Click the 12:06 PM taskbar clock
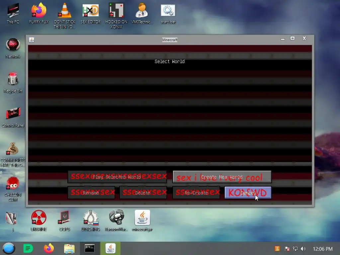The width and height of the screenshot is (340, 255). click(x=323, y=249)
